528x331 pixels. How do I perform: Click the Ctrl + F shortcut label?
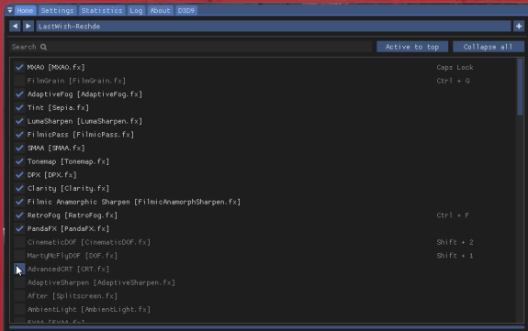pyautogui.click(x=453, y=215)
